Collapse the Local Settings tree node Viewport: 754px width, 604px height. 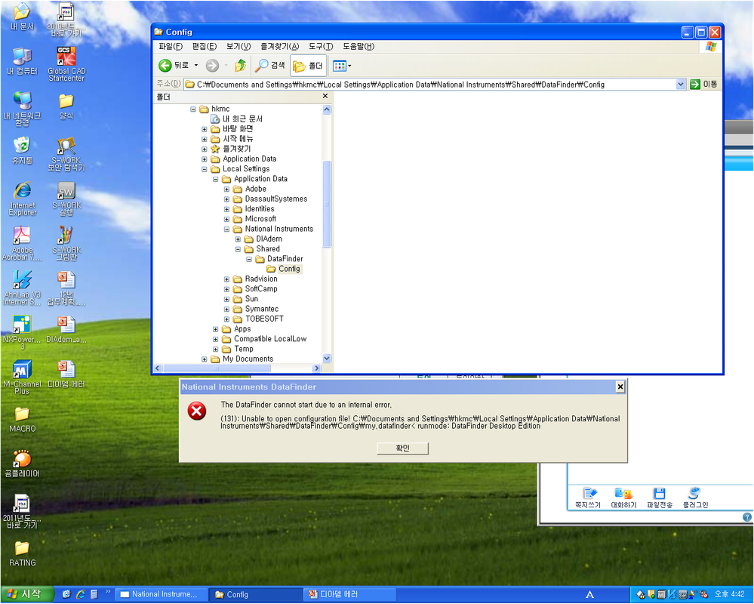tap(205, 169)
